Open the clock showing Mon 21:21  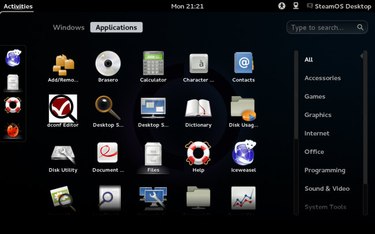pyautogui.click(x=187, y=6)
